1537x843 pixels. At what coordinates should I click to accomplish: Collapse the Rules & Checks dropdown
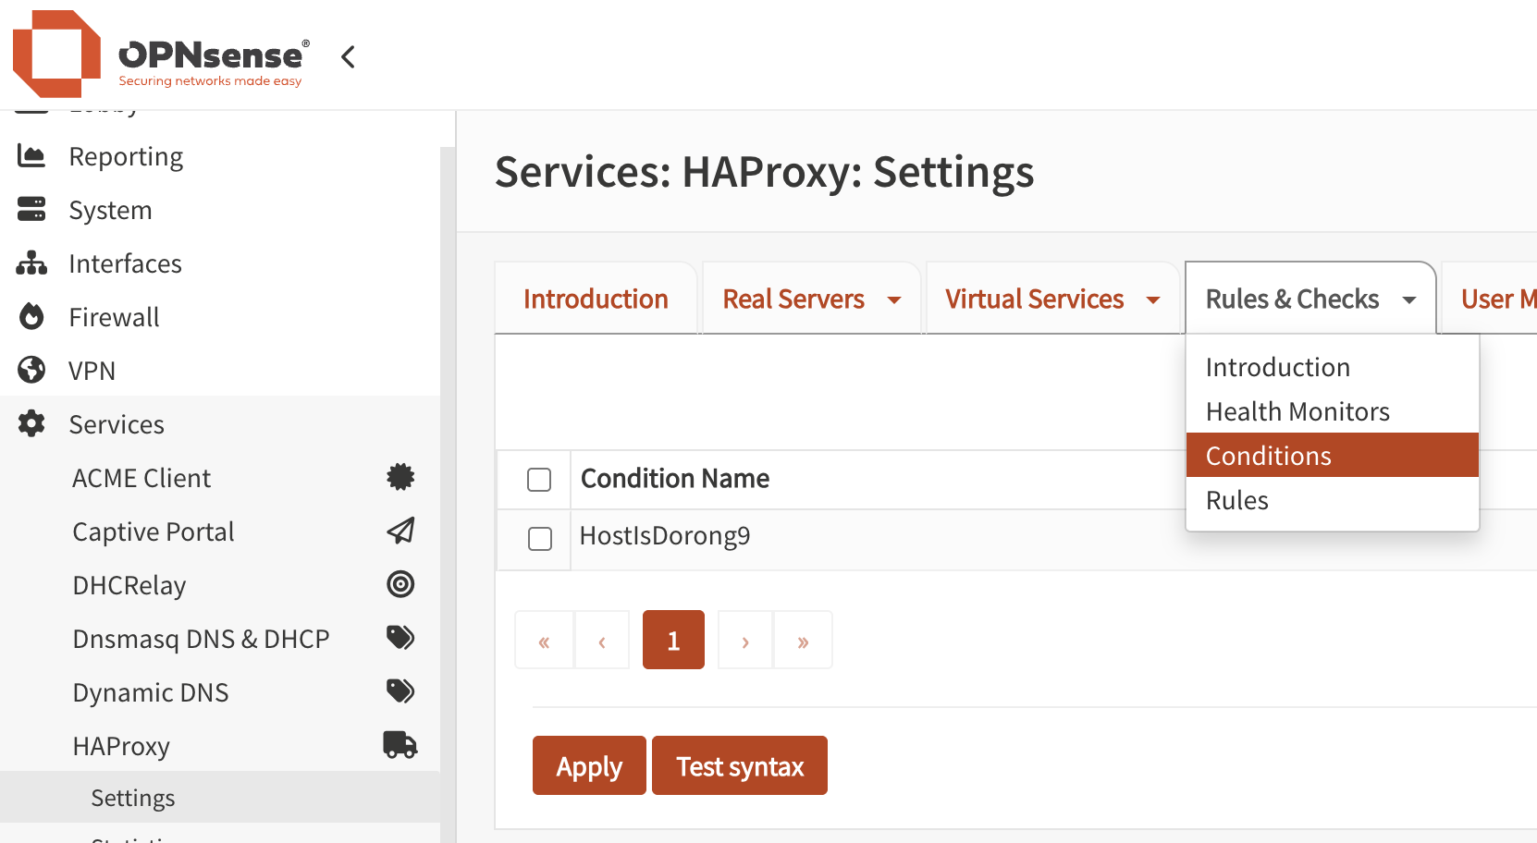pos(1310,299)
